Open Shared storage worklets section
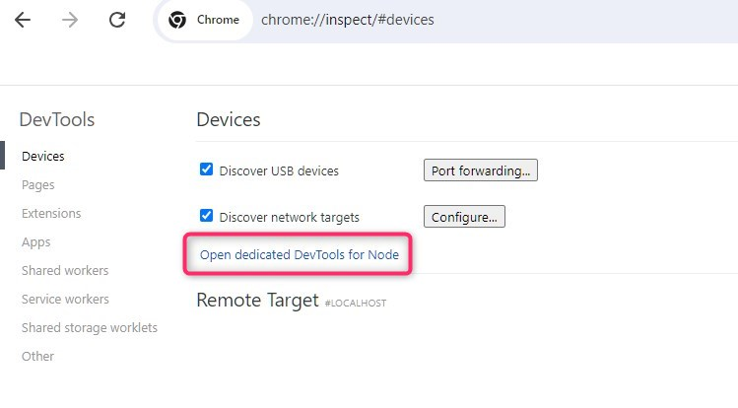The height and width of the screenshot is (408, 738). click(x=90, y=327)
